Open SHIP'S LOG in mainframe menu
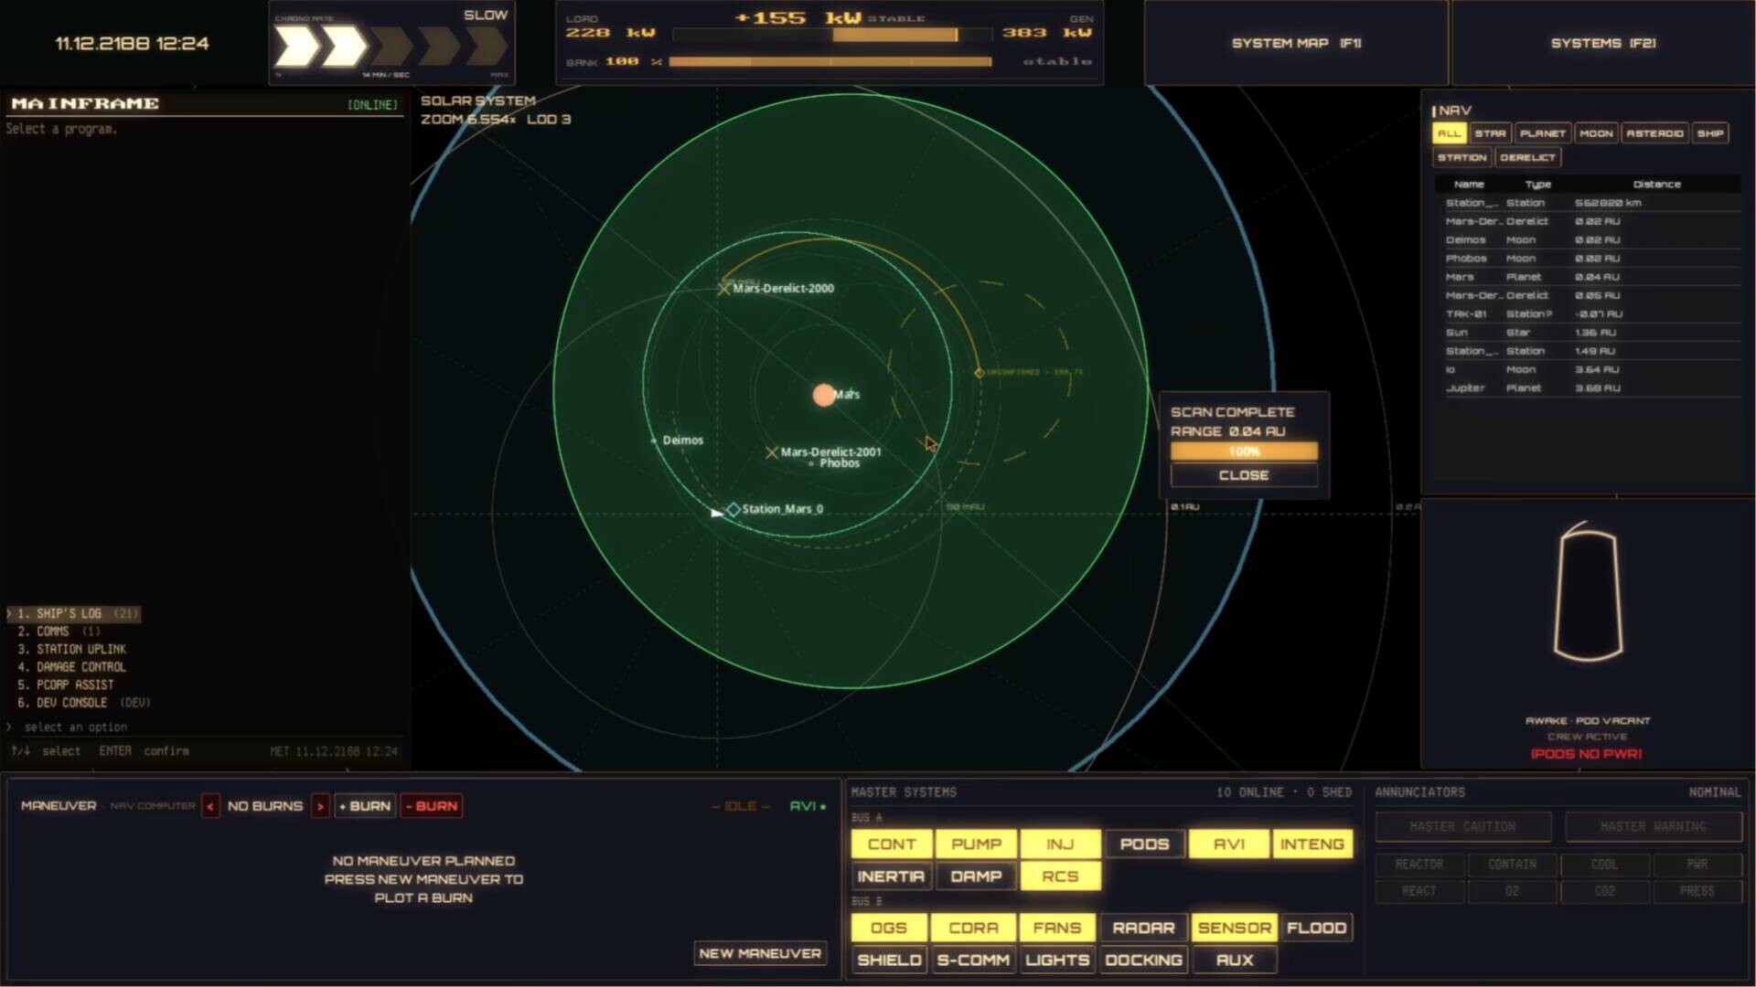 [73, 614]
